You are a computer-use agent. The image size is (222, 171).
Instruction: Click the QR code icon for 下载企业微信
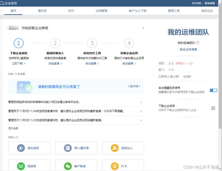coord(213,108)
